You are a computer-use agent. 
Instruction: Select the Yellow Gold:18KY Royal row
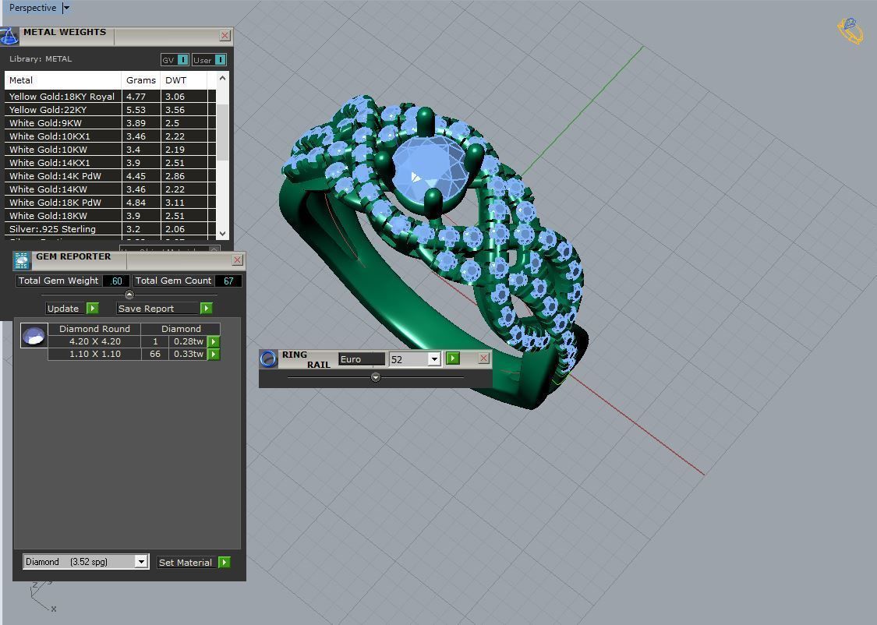click(x=110, y=96)
